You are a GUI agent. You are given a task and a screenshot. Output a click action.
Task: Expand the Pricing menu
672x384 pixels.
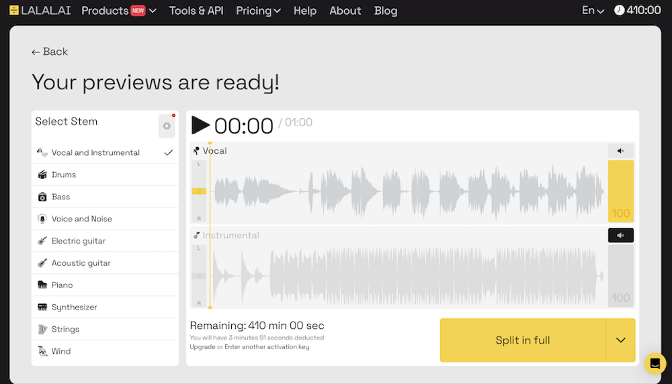tap(259, 10)
